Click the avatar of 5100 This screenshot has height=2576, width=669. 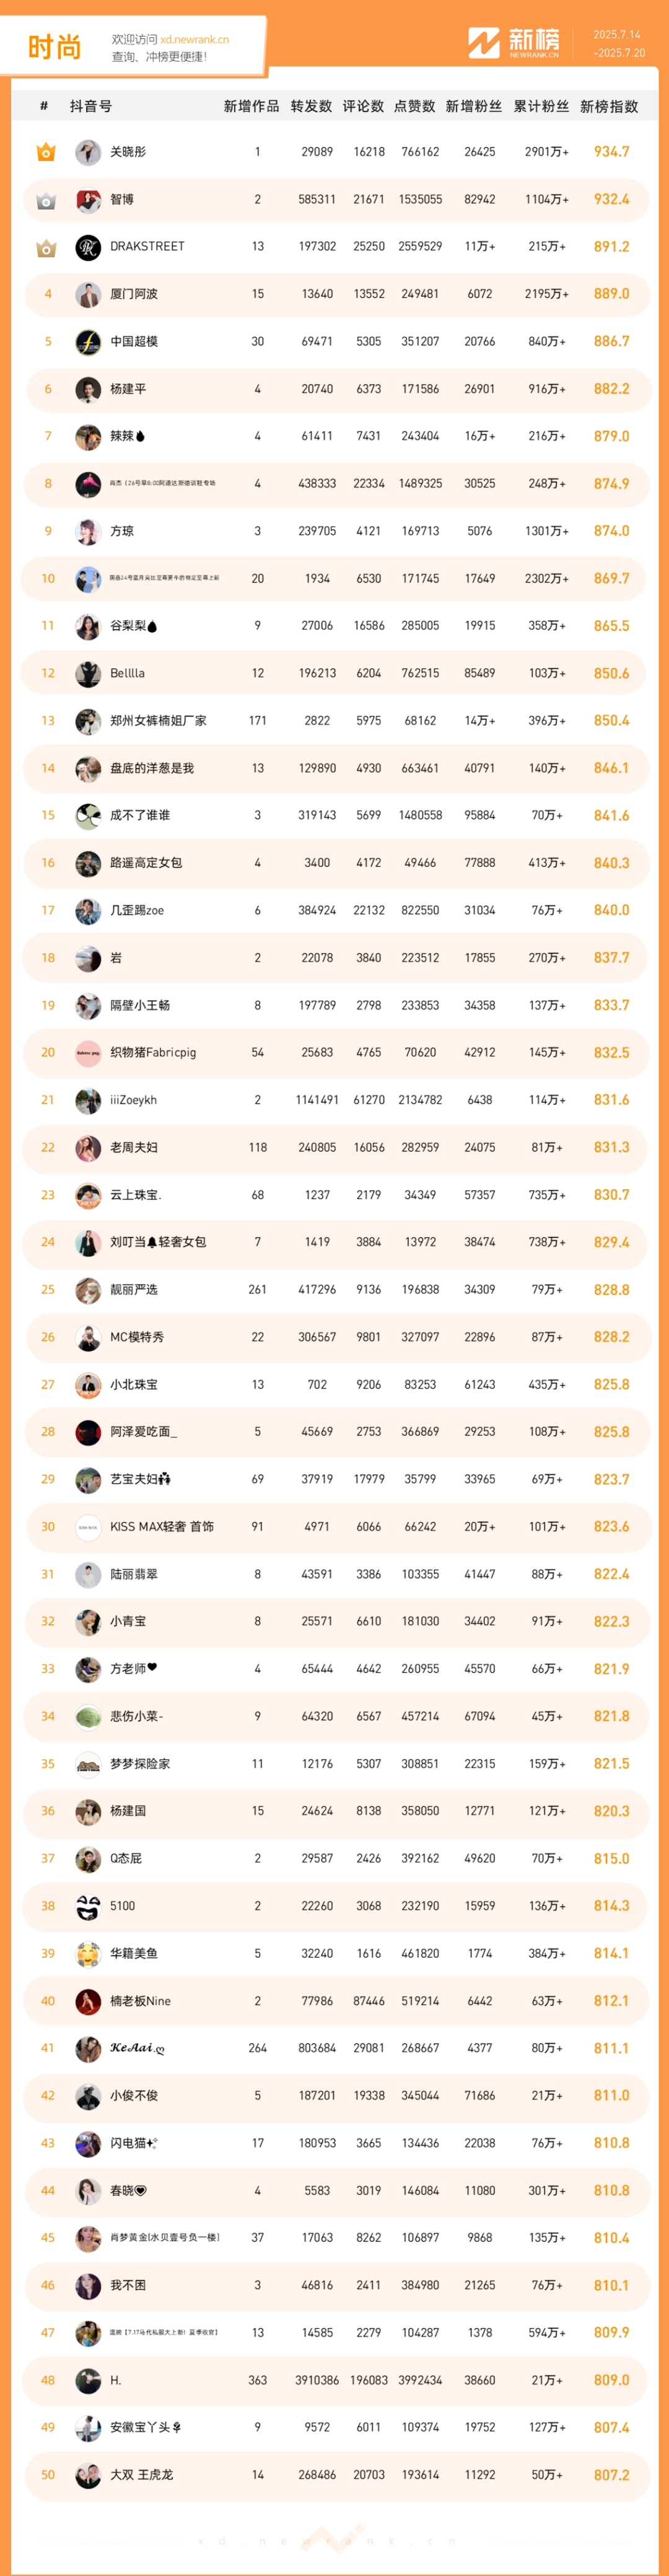click(x=88, y=1906)
